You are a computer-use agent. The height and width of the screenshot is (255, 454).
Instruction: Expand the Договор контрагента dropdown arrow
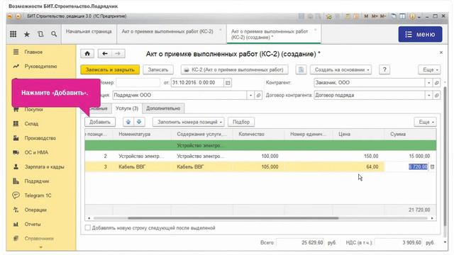click(x=428, y=95)
